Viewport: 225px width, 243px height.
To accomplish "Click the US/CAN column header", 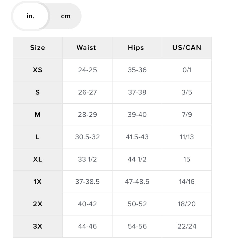I will (187, 48).
